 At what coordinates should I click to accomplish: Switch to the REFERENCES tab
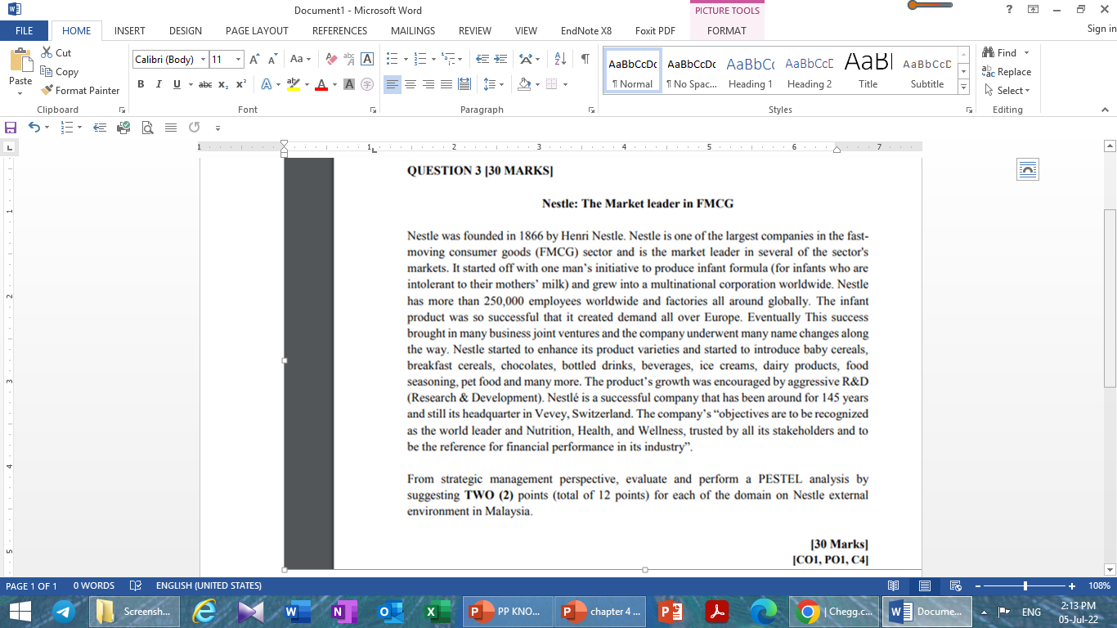click(x=339, y=30)
